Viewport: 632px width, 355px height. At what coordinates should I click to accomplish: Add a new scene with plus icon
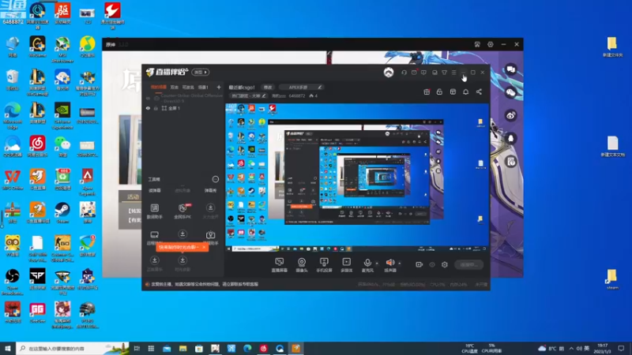[x=219, y=87]
